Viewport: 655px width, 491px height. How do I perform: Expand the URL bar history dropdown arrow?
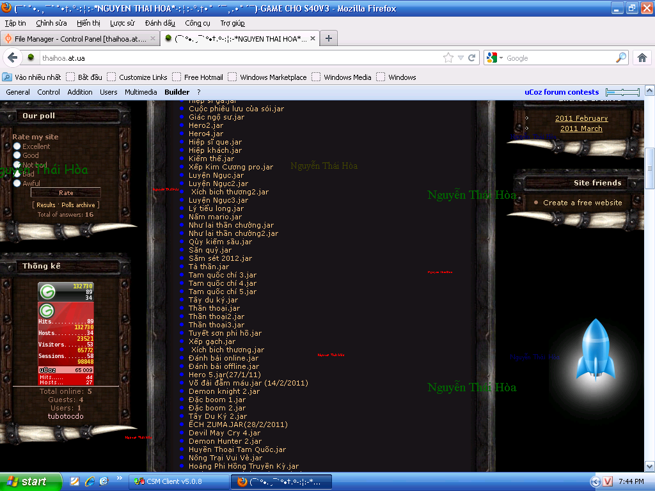pyautogui.click(x=461, y=58)
